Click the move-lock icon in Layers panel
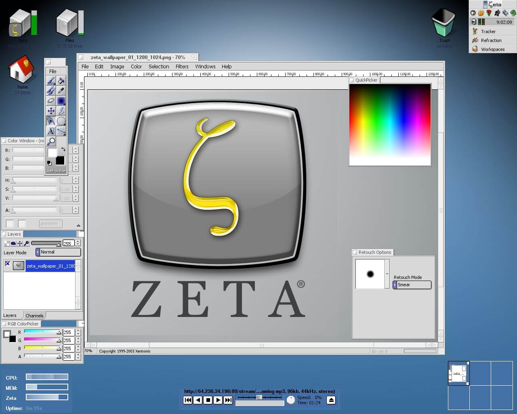The image size is (517, 414). pos(20,243)
